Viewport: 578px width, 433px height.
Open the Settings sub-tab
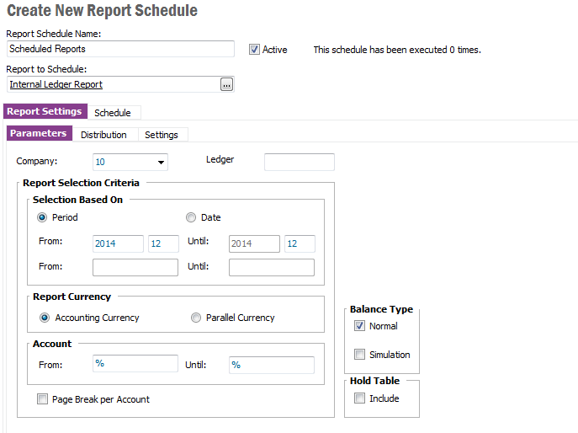[162, 135]
